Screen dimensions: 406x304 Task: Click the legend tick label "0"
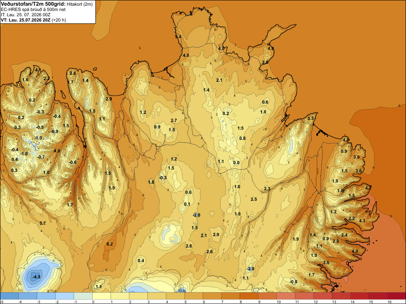(93, 302)
